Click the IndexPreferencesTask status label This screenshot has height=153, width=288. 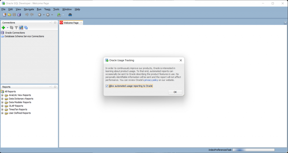(220, 150)
